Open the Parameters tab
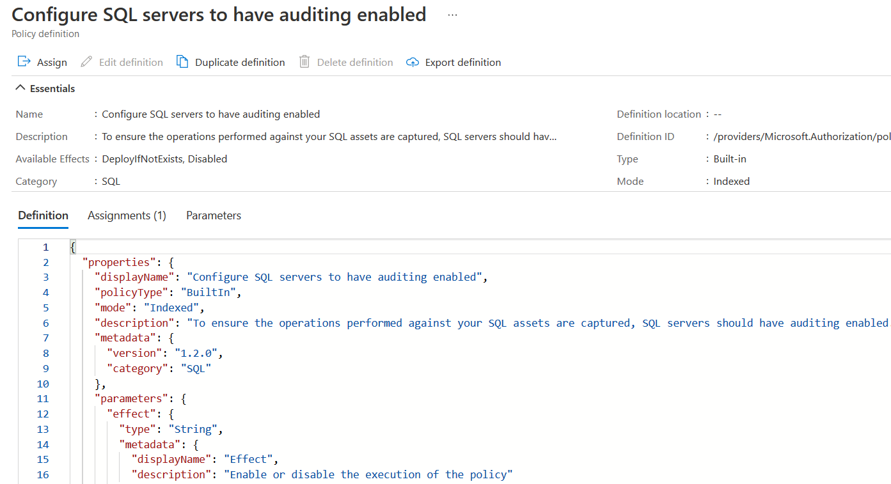Viewport: 891px width, 484px height. click(x=214, y=215)
